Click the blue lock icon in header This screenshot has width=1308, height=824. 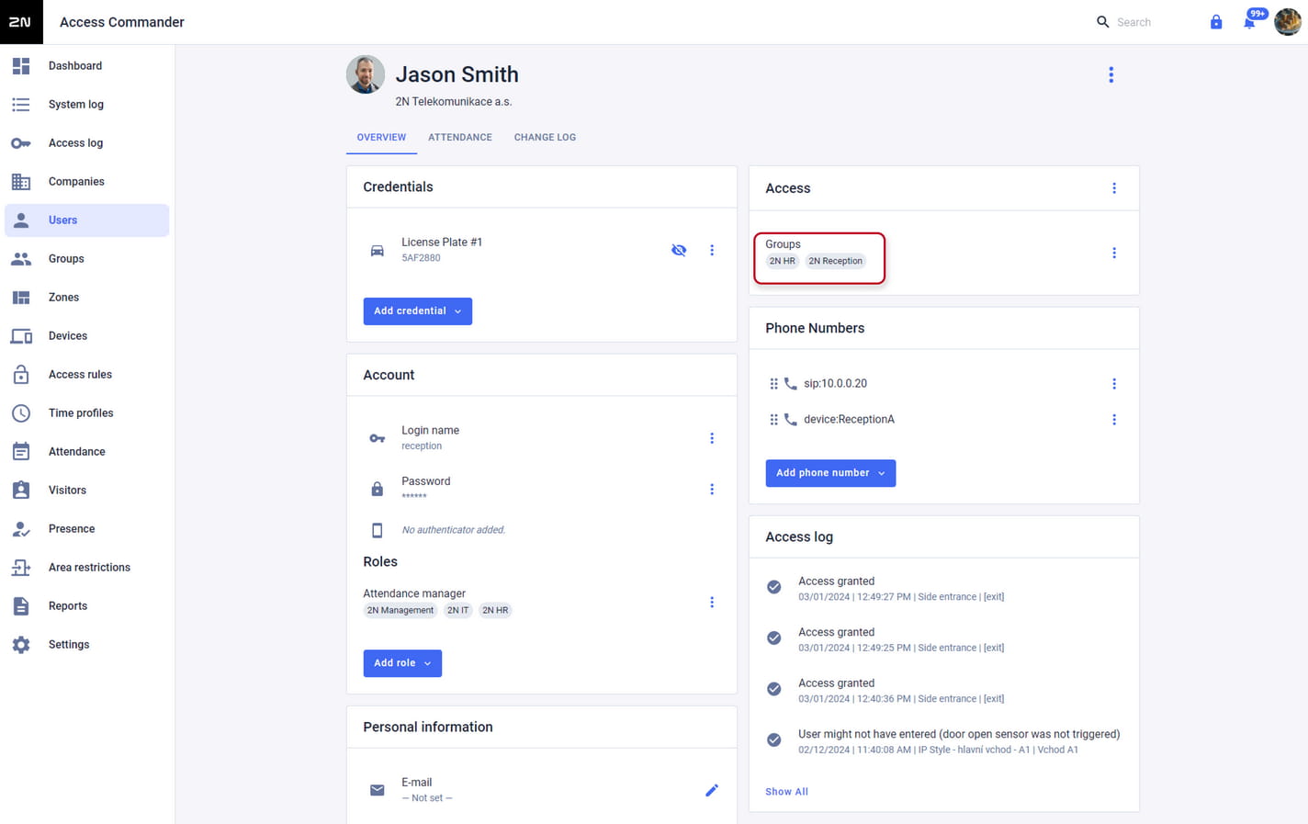coord(1216,22)
